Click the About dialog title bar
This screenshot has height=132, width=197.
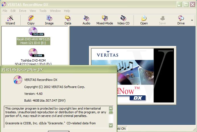tap(59, 70)
